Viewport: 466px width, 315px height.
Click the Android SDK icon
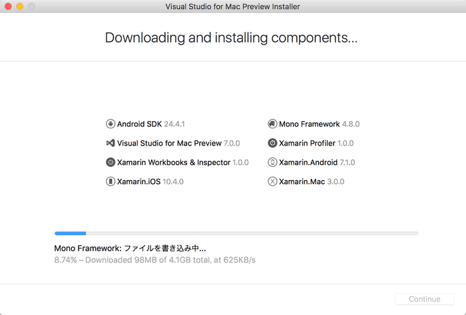[111, 124]
